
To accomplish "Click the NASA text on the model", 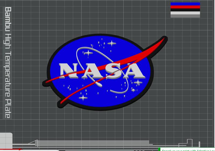I will (102, 71).
